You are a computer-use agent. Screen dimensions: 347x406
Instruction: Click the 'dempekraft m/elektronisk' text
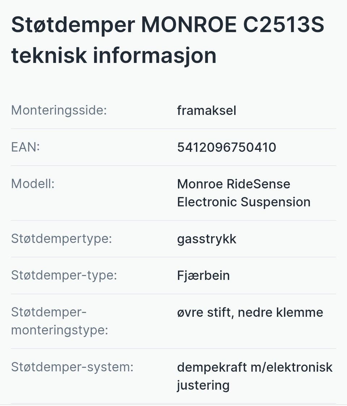pyautogui.click(x=254, y=367)
